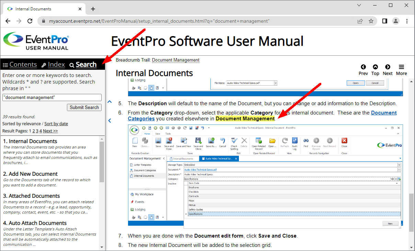Click the Next >> results link
This screenshot has width=415, height=251.
click(x=50, y=131)
